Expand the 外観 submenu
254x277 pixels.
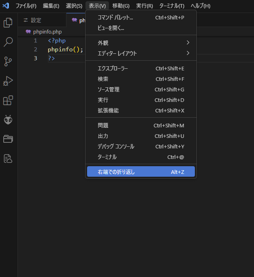(141, 42)
